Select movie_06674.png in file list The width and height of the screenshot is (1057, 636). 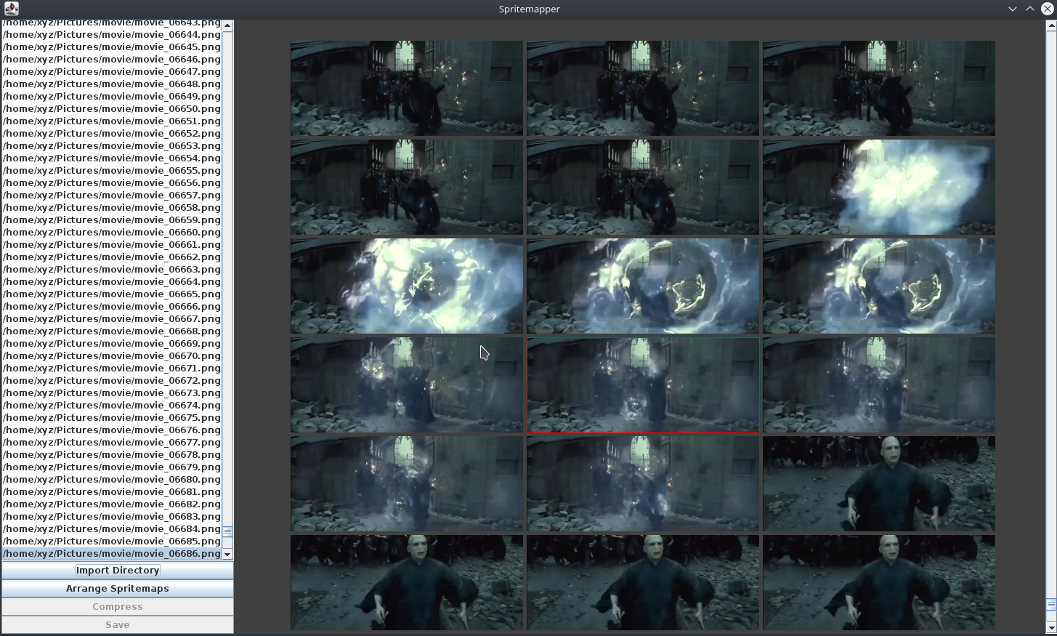[x=112, y=405]
